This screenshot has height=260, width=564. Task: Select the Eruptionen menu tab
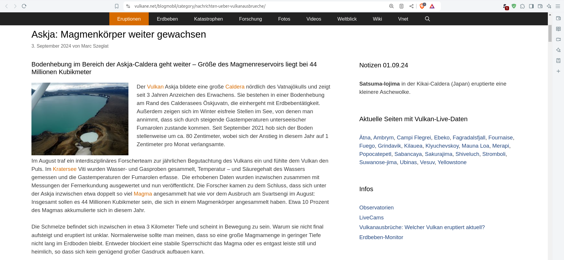(129, 19)
